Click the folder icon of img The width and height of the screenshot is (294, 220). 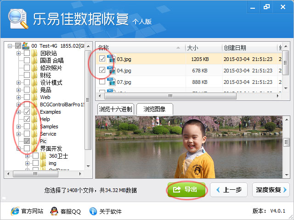[x=43, y=163]
